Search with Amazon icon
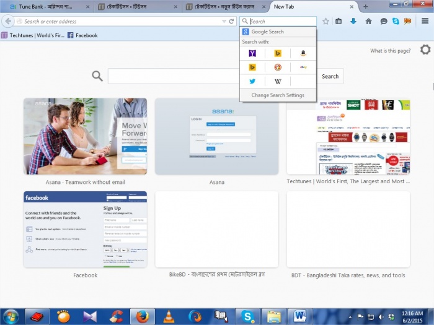 [303, 53]
